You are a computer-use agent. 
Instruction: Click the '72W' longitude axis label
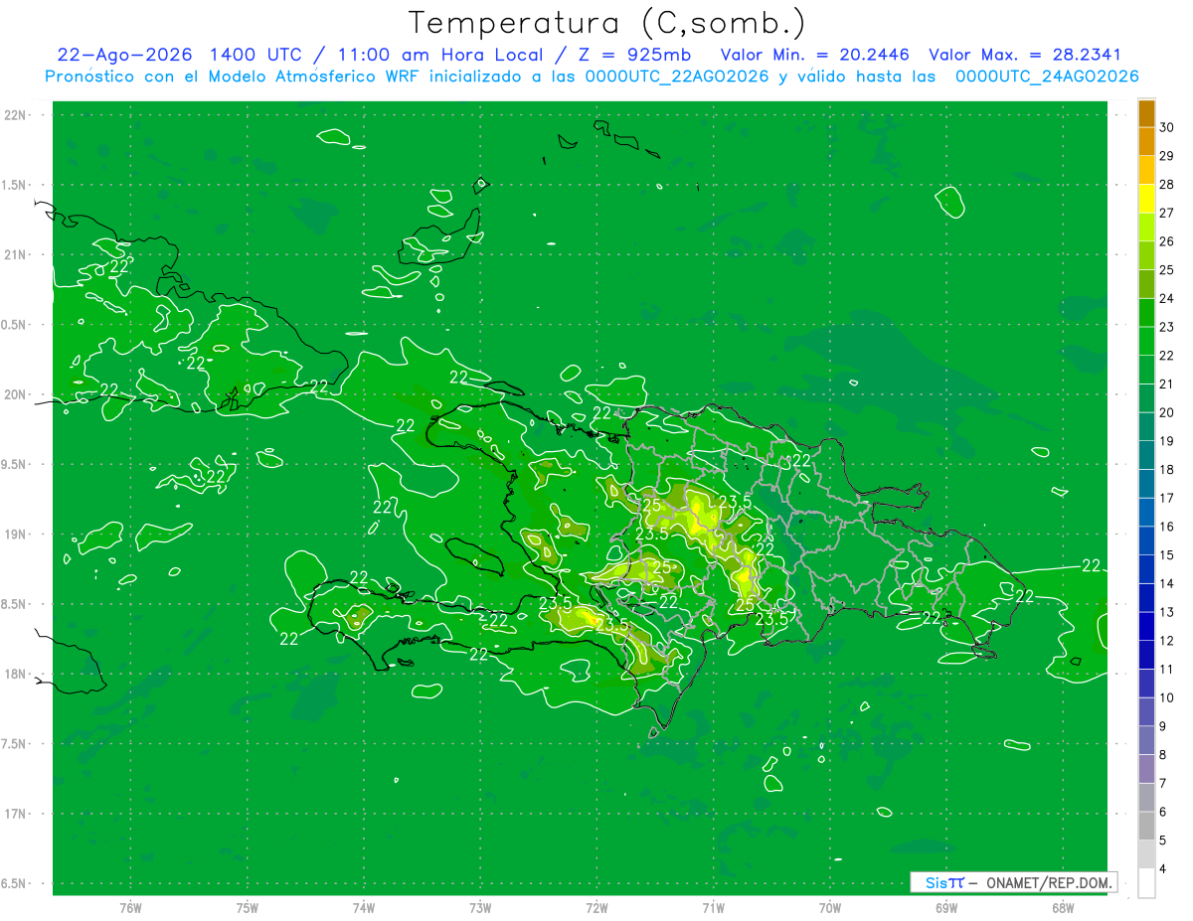pos(597,908)
